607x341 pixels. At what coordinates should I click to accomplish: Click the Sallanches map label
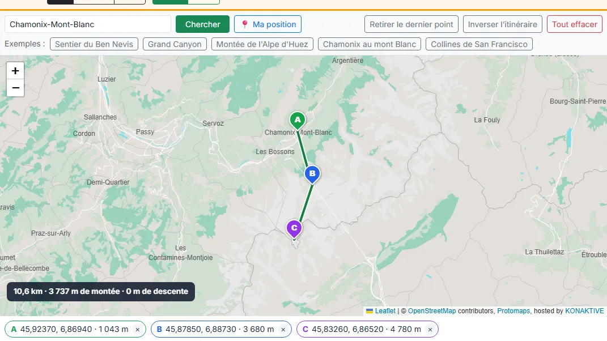[100, 117]
